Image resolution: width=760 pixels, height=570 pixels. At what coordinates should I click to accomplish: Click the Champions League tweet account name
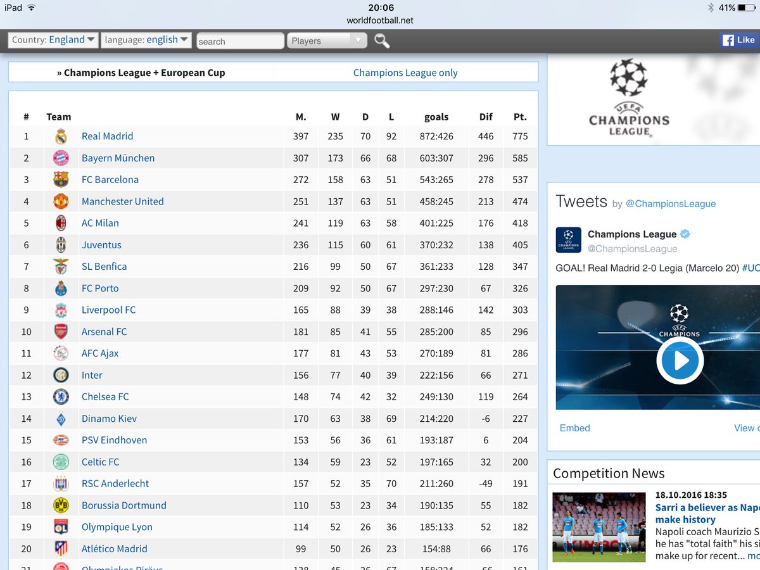coord(632,234)
